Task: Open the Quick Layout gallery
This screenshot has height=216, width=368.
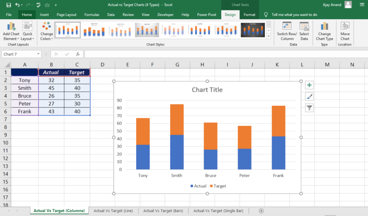Action: click(x=27, y=31)
